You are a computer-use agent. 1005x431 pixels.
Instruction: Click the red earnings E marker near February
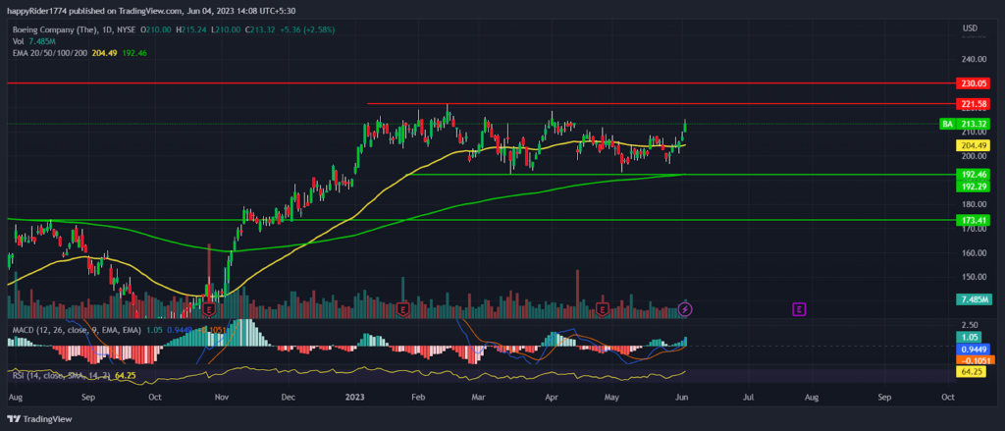402,310
